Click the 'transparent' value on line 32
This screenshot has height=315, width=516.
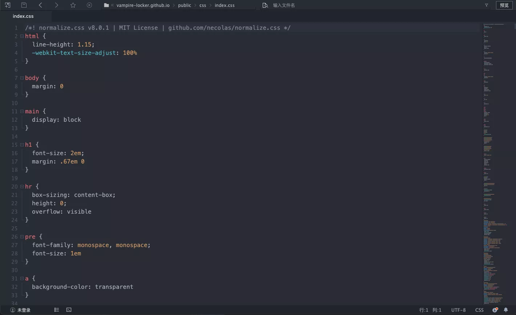(x=114, y=287)
